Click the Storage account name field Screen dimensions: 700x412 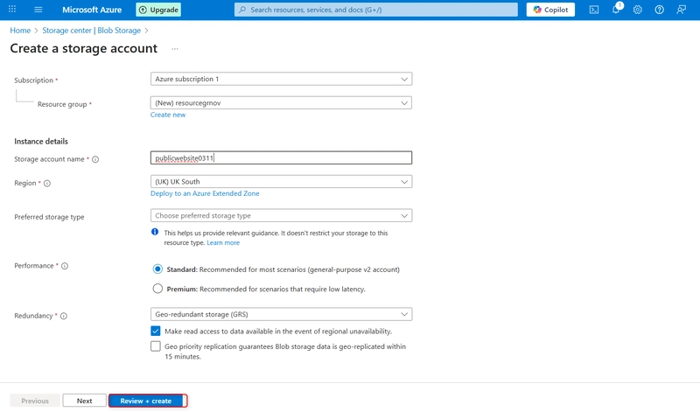click(x=281, y=158)
